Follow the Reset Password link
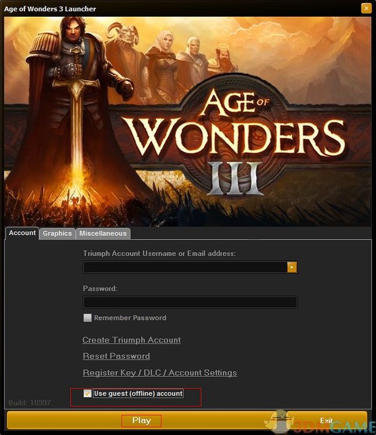 pyautogui.click(x=117, y=356)
